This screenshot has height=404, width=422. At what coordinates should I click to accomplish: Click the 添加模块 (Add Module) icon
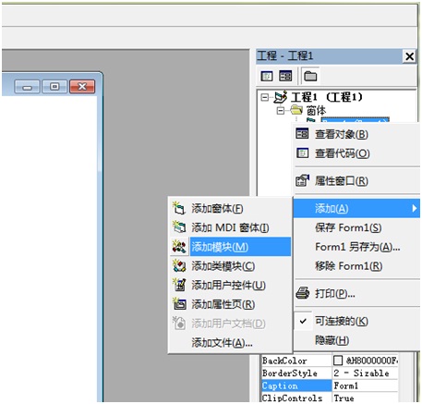179,247
